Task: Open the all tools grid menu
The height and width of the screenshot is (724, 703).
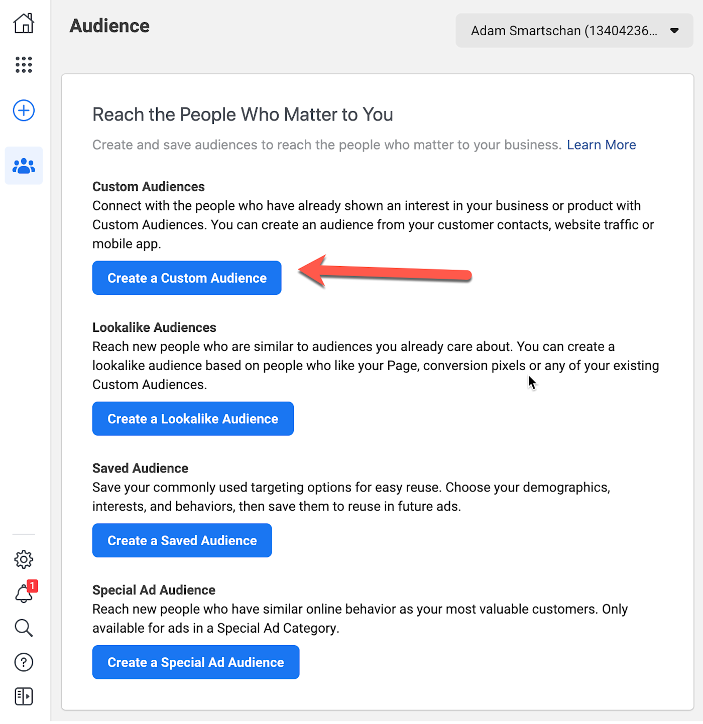Action: pyautogui.click(x=24, y=65)
